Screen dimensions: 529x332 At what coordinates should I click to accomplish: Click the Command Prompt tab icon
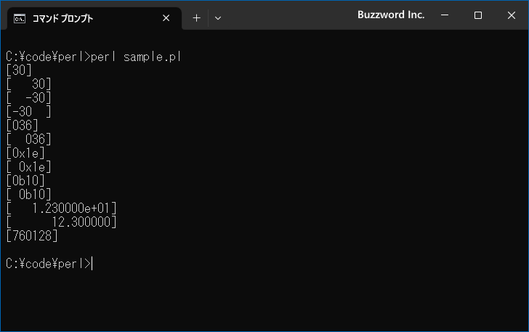tap(19, 18)
